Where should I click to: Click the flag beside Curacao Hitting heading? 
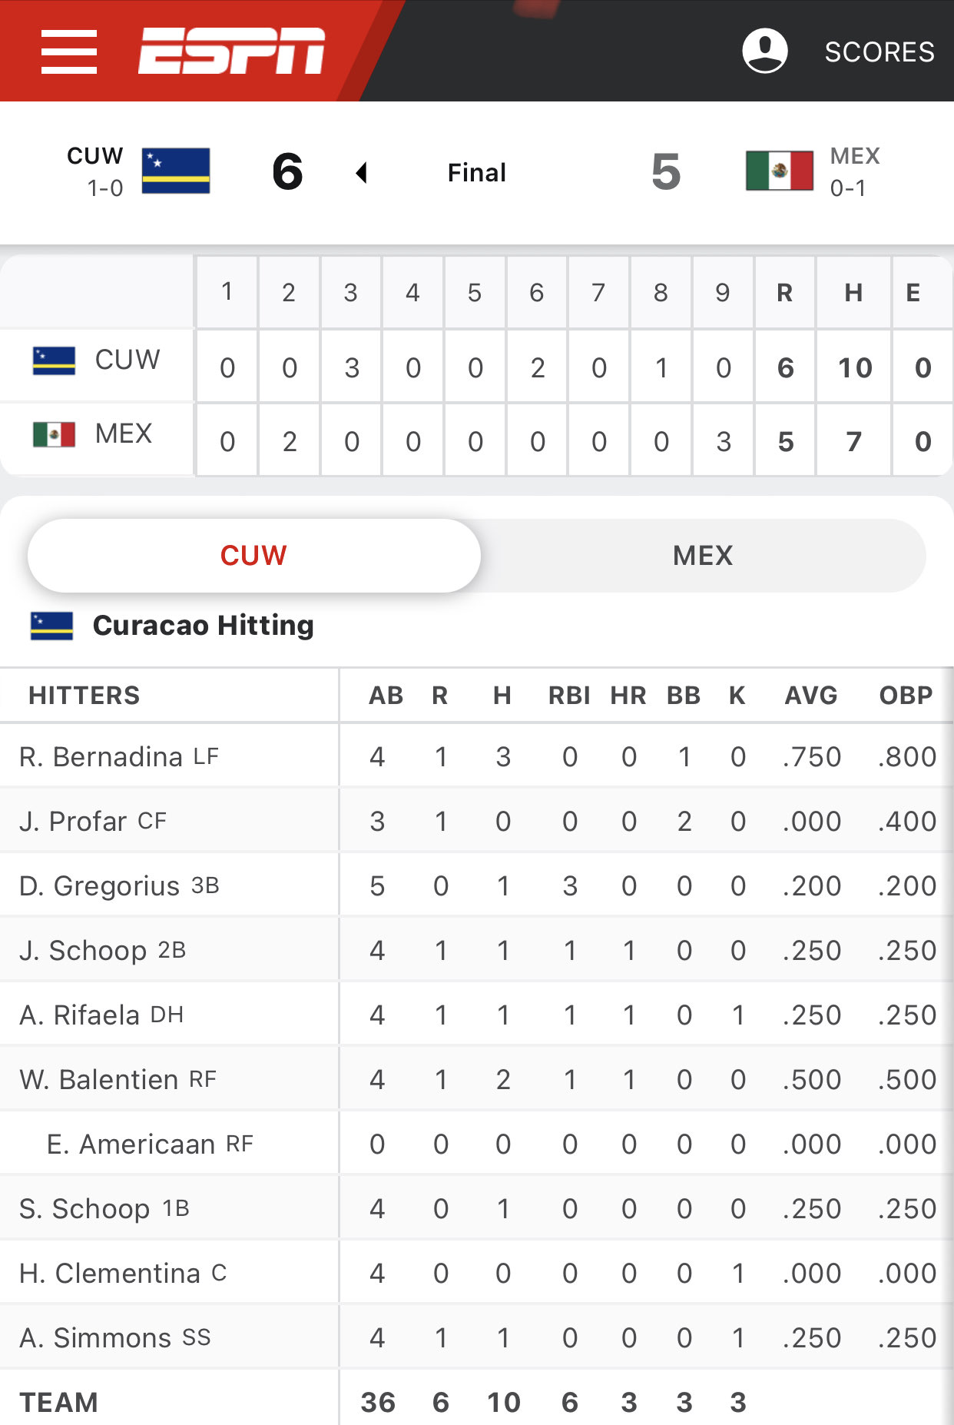[x=51, y=626]
